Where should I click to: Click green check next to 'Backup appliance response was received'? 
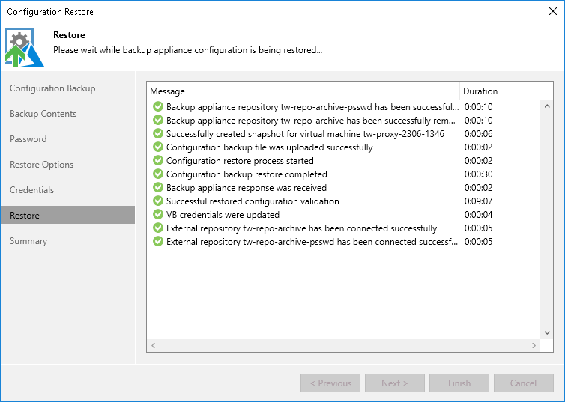click(x=157, y=188)
